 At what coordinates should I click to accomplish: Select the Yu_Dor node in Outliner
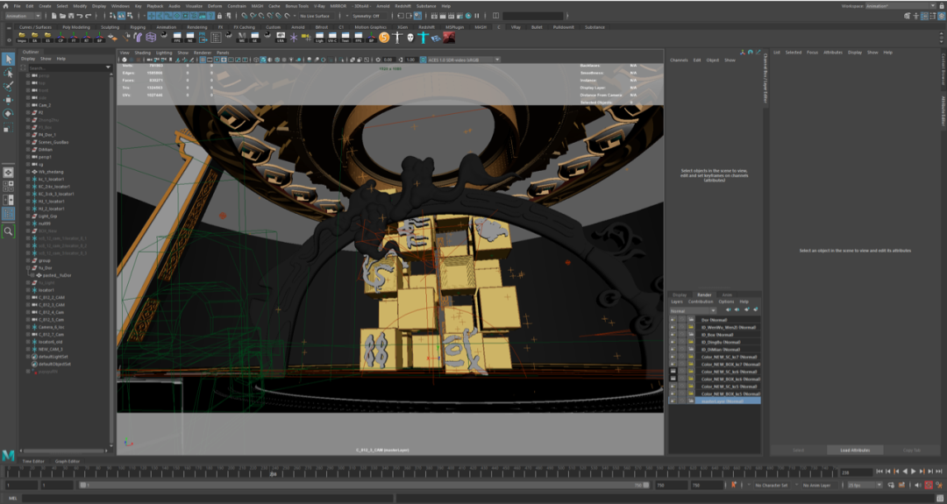pyautogui.click(x=46, y=267)
